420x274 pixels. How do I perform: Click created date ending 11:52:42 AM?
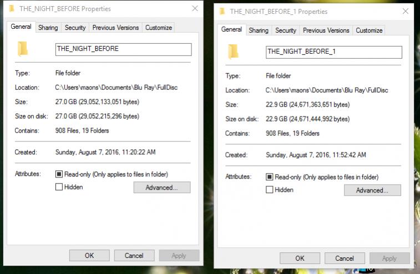pyautogui.click(x=316, y=155)
